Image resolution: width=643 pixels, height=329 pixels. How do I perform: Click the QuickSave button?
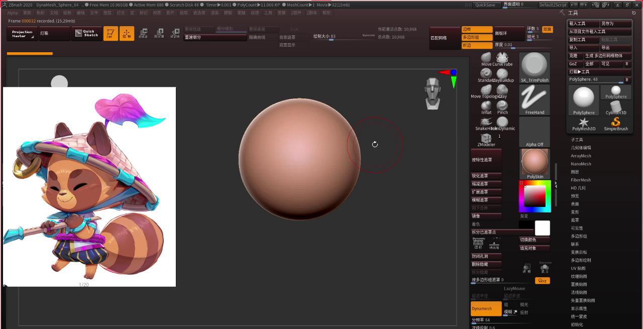pyautogui.click(x=485, y=5)
